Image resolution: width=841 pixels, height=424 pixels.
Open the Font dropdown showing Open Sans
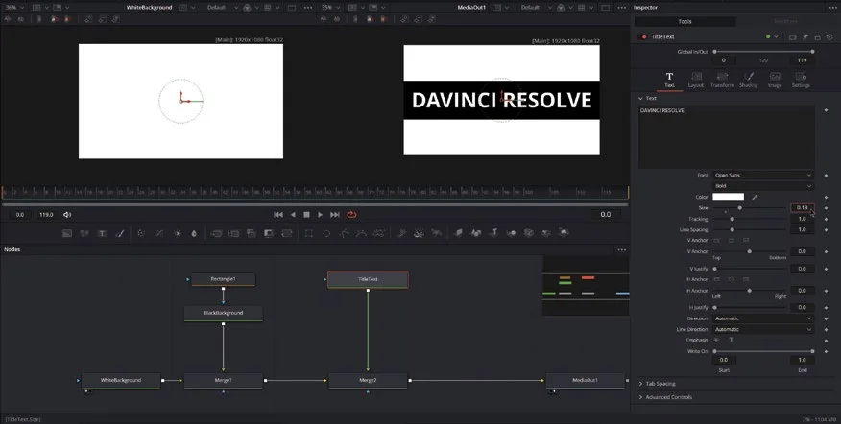pyautogui.click(x=762, y=176)
